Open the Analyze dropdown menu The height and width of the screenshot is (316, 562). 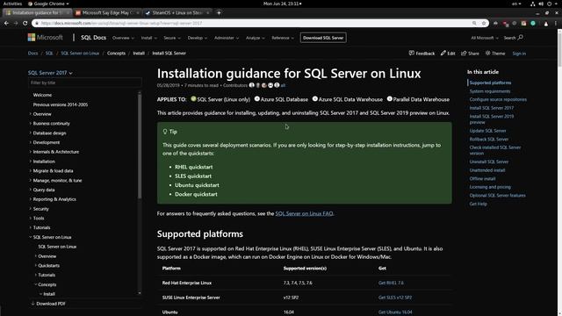pos(256,38)
